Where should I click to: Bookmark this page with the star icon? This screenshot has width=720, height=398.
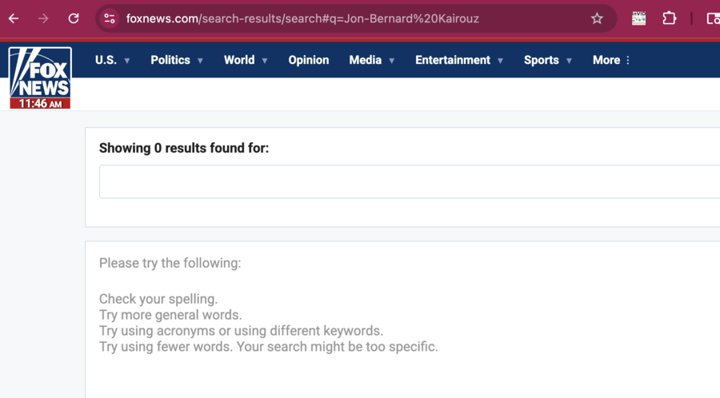click(597, 18)
